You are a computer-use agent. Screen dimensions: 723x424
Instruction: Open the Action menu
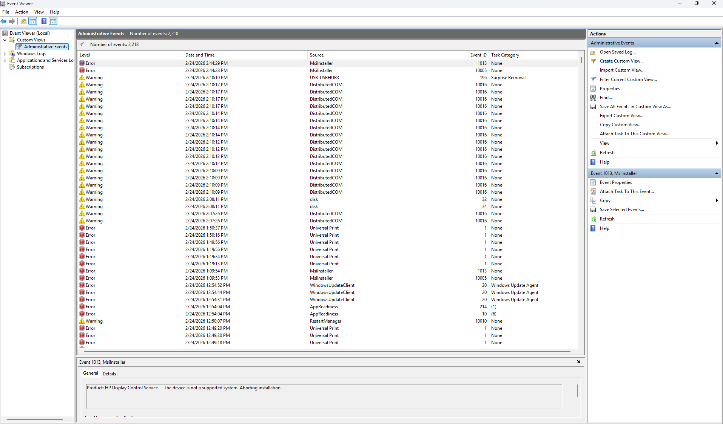pos(22,12)
